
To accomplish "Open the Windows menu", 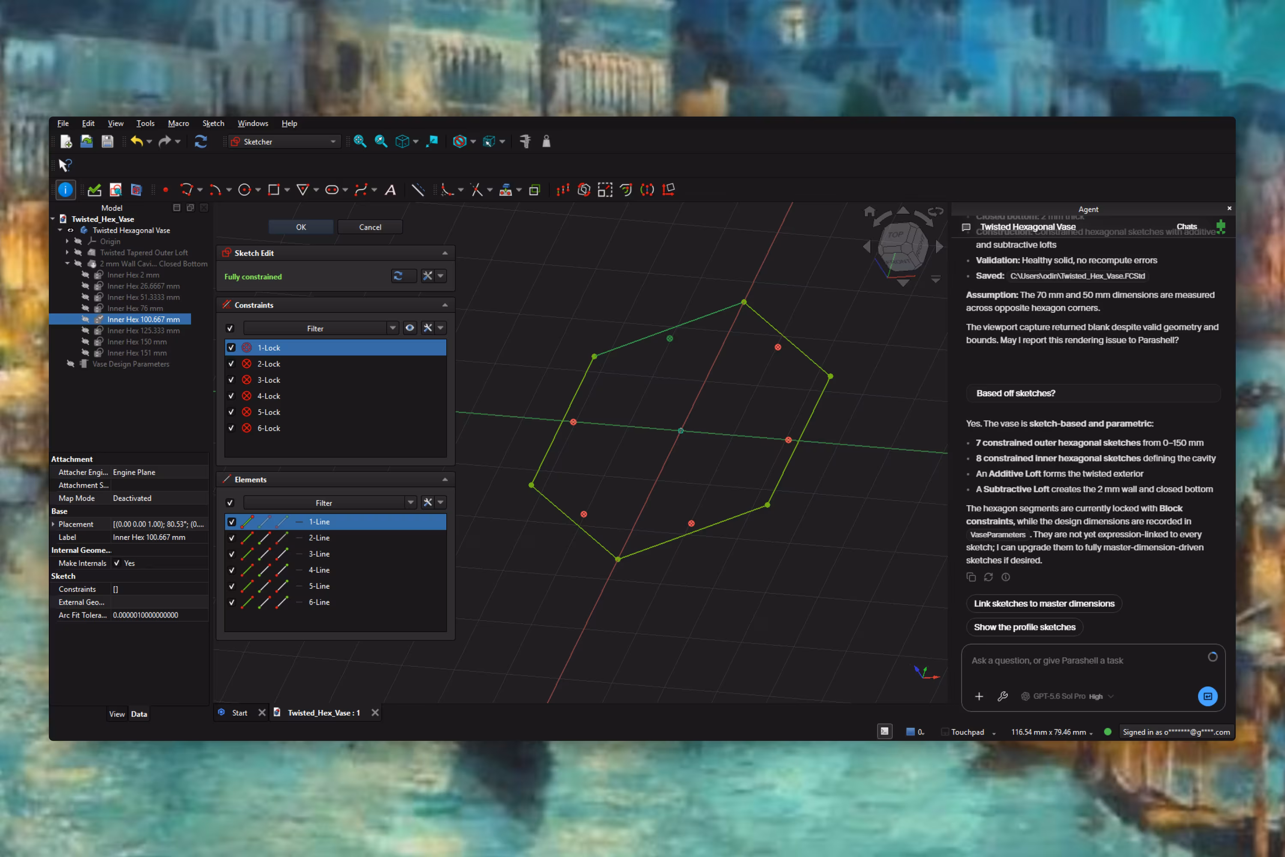I will (x=253, y=123).
